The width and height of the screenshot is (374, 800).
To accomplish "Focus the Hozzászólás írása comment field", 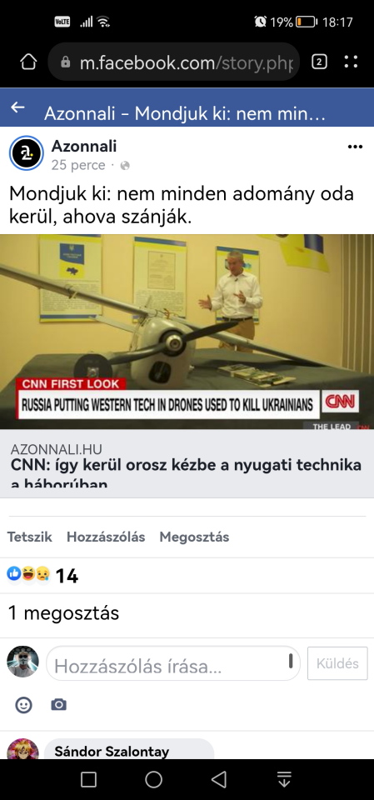I will [x=173, y=663].
